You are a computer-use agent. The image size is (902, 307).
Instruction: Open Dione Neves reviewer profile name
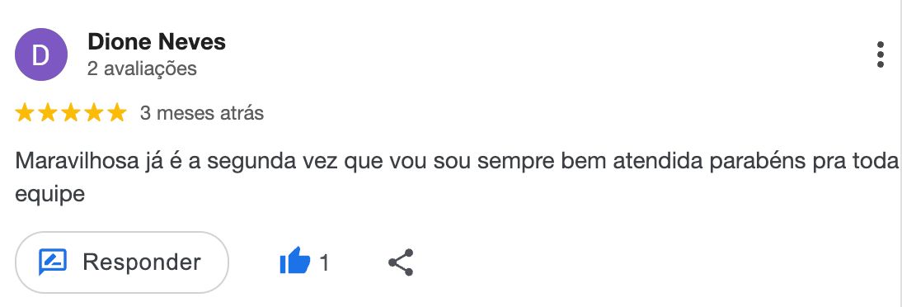(157, 42)
